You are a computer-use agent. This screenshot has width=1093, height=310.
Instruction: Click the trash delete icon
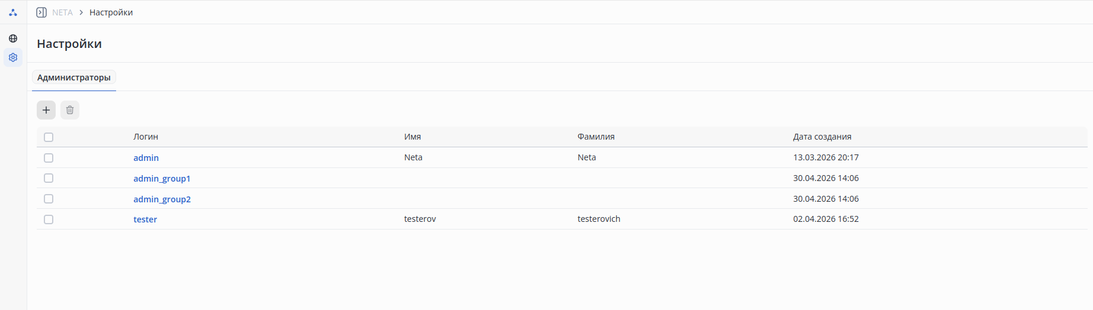point(70,110)
